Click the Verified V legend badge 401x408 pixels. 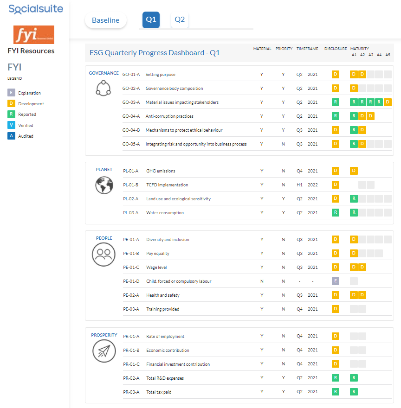pos(11,125)
